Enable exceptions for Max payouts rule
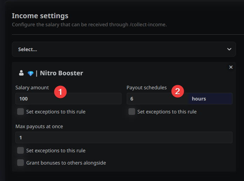Screen dimensions: 244x181 (21, 151)
